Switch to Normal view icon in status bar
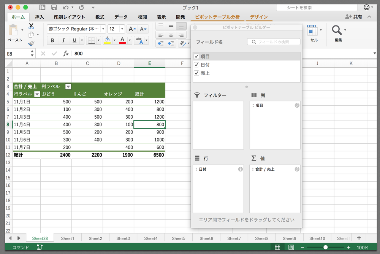Viewport: 380px width, 254px height. (x=277, y=247)
